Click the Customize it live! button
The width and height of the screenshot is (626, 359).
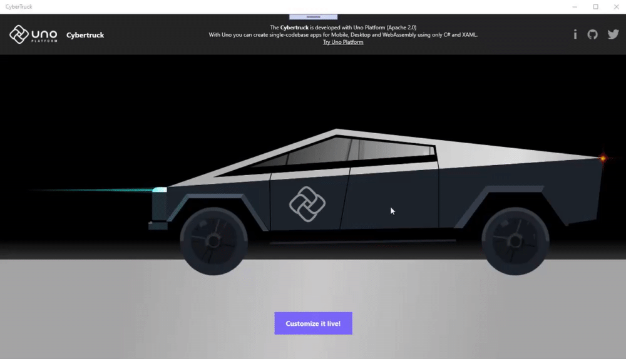point(314,323)
